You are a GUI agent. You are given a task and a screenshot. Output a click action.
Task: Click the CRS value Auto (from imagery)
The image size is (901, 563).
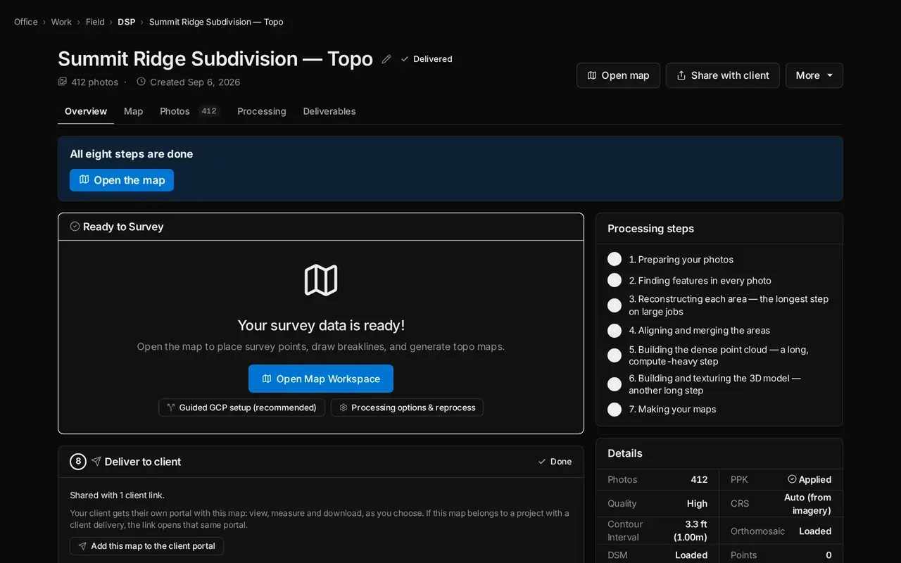coord(807,504)
